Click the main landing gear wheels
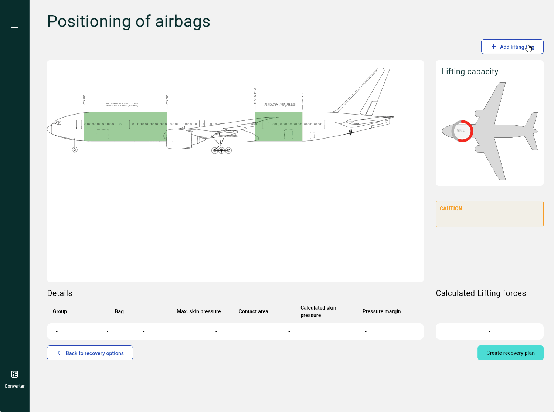 [221, 150]
